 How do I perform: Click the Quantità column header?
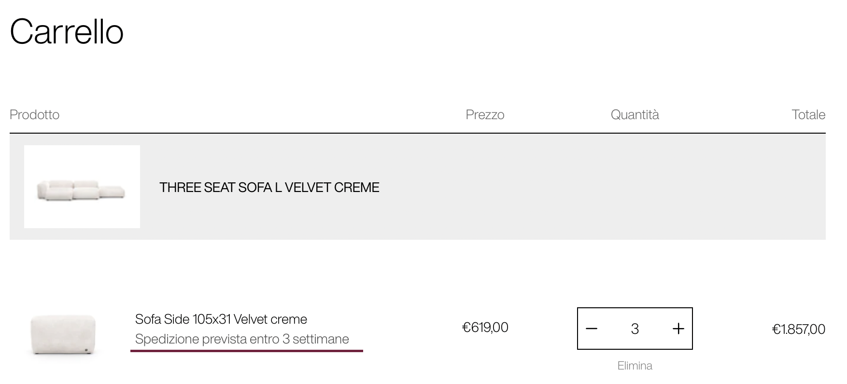pos(635,114)
